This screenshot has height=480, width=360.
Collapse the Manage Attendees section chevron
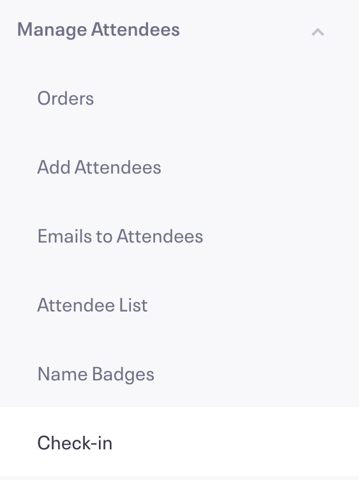click(318, 32)
